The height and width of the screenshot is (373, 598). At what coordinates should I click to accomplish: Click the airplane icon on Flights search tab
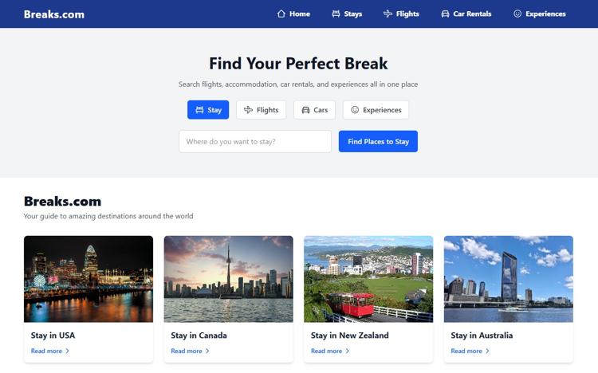(x=248, y=110)
